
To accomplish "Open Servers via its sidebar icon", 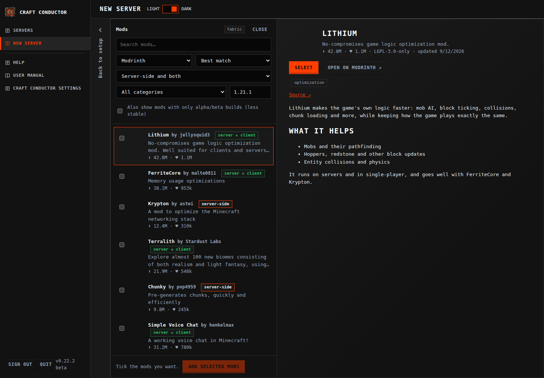I will (8, 30).
